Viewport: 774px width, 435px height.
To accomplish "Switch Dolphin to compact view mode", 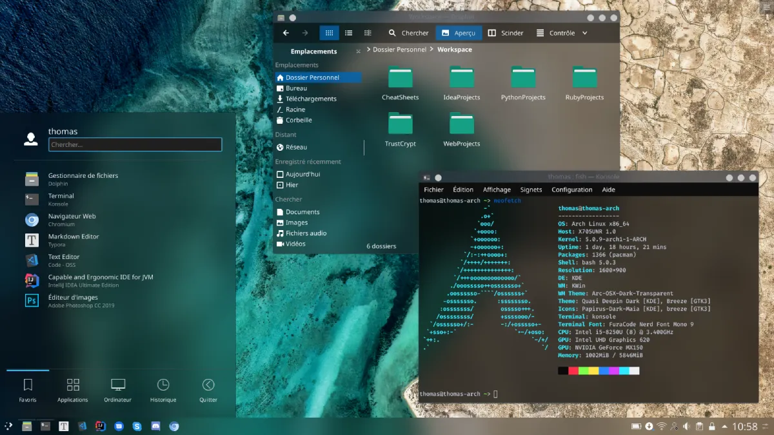I will point(348,33).
